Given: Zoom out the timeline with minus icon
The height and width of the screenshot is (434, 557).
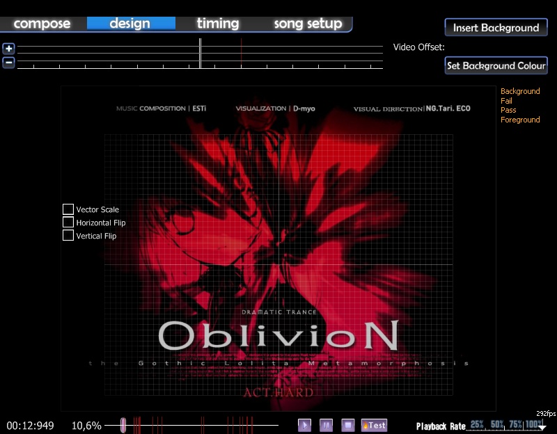Looking at the screenshot, I should pyautogui.click(x=9, y=63).
